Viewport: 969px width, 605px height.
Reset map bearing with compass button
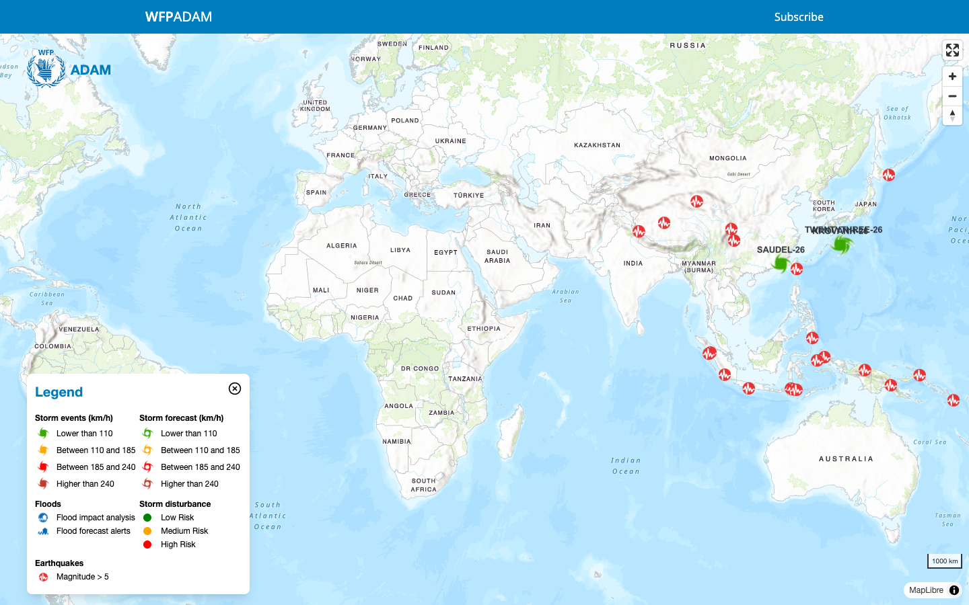click(952, 116)
